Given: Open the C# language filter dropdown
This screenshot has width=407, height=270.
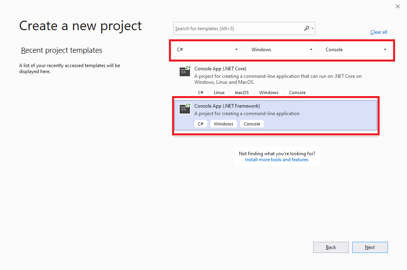Looking at the screenshot, I should (207, 50).
